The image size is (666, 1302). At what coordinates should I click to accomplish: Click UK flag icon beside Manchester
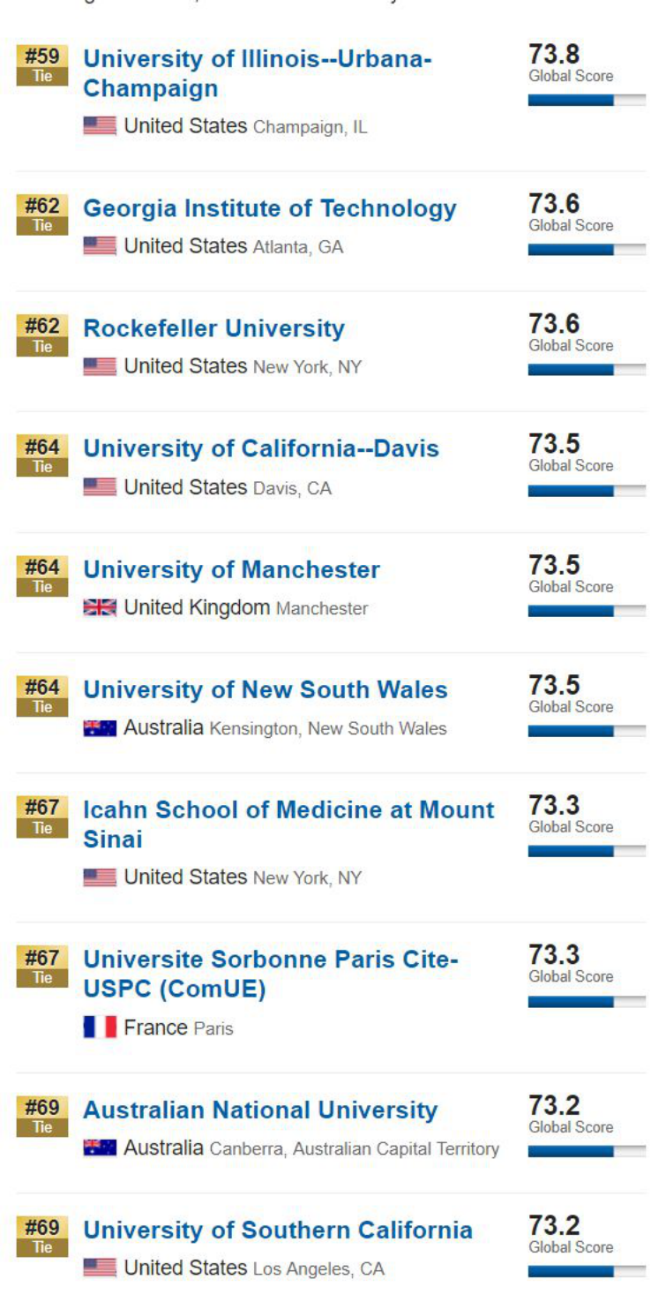pyautogui.click(x=100, y=608)
